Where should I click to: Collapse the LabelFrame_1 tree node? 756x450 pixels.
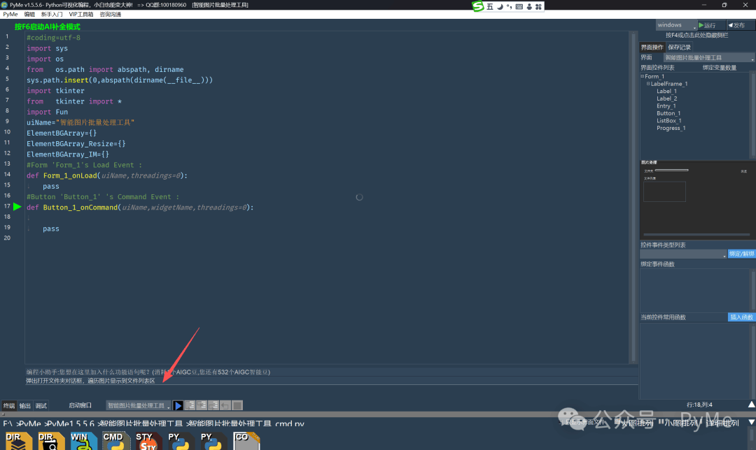click(x=648, y=84)
